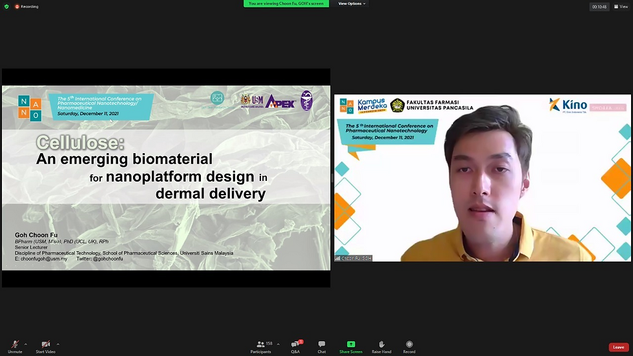Click the green screen-sharing notice banner
The height and width of the screenshot is (356, 633).
click(x=286, y=4)
